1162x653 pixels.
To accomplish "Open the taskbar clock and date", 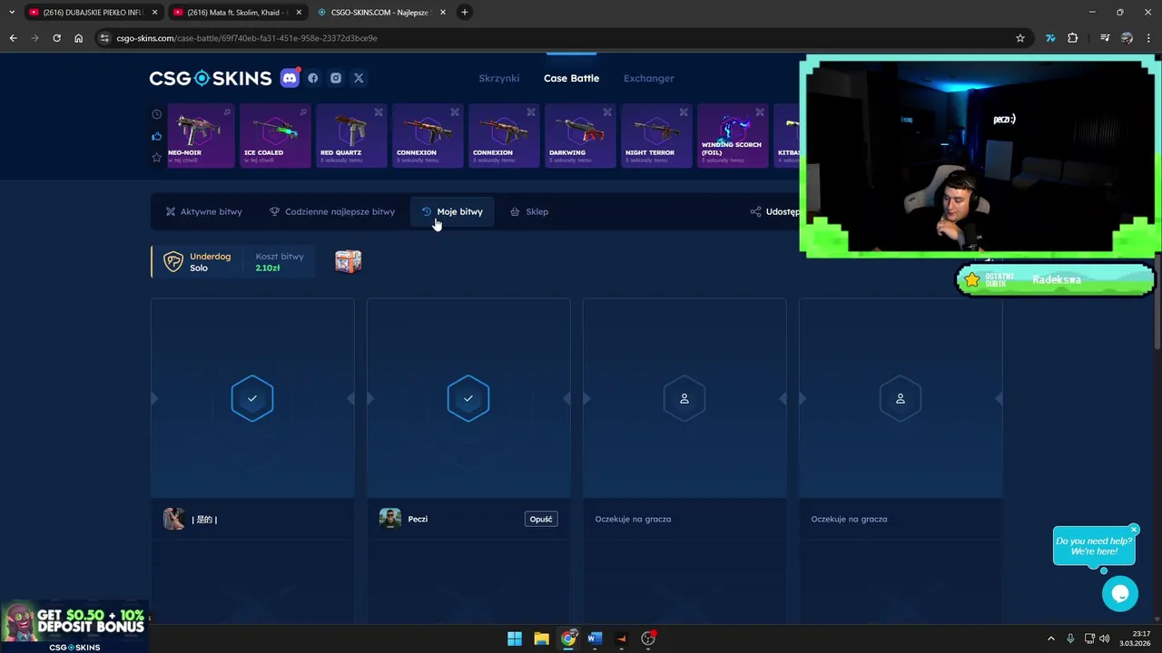I will coord(1134,638).
